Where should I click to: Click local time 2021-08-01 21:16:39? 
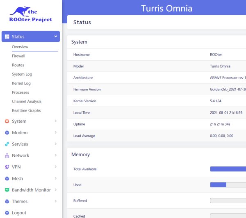(226, 112)
